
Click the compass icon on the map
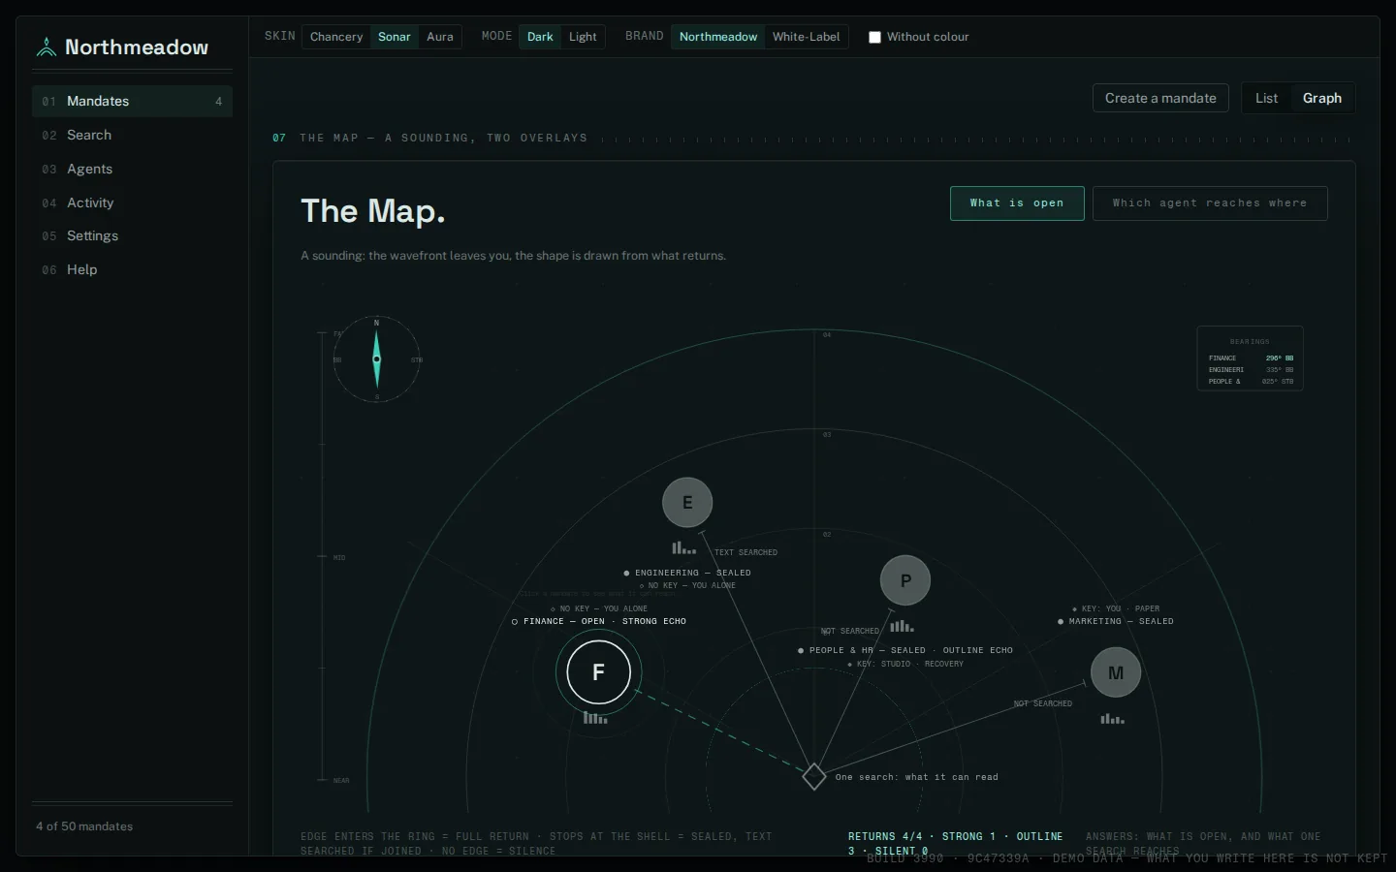tap(377, 358)
